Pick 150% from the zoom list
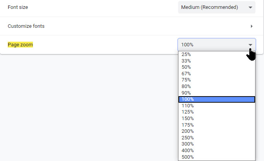The image size is (264, 161). (x=216, y=118)
